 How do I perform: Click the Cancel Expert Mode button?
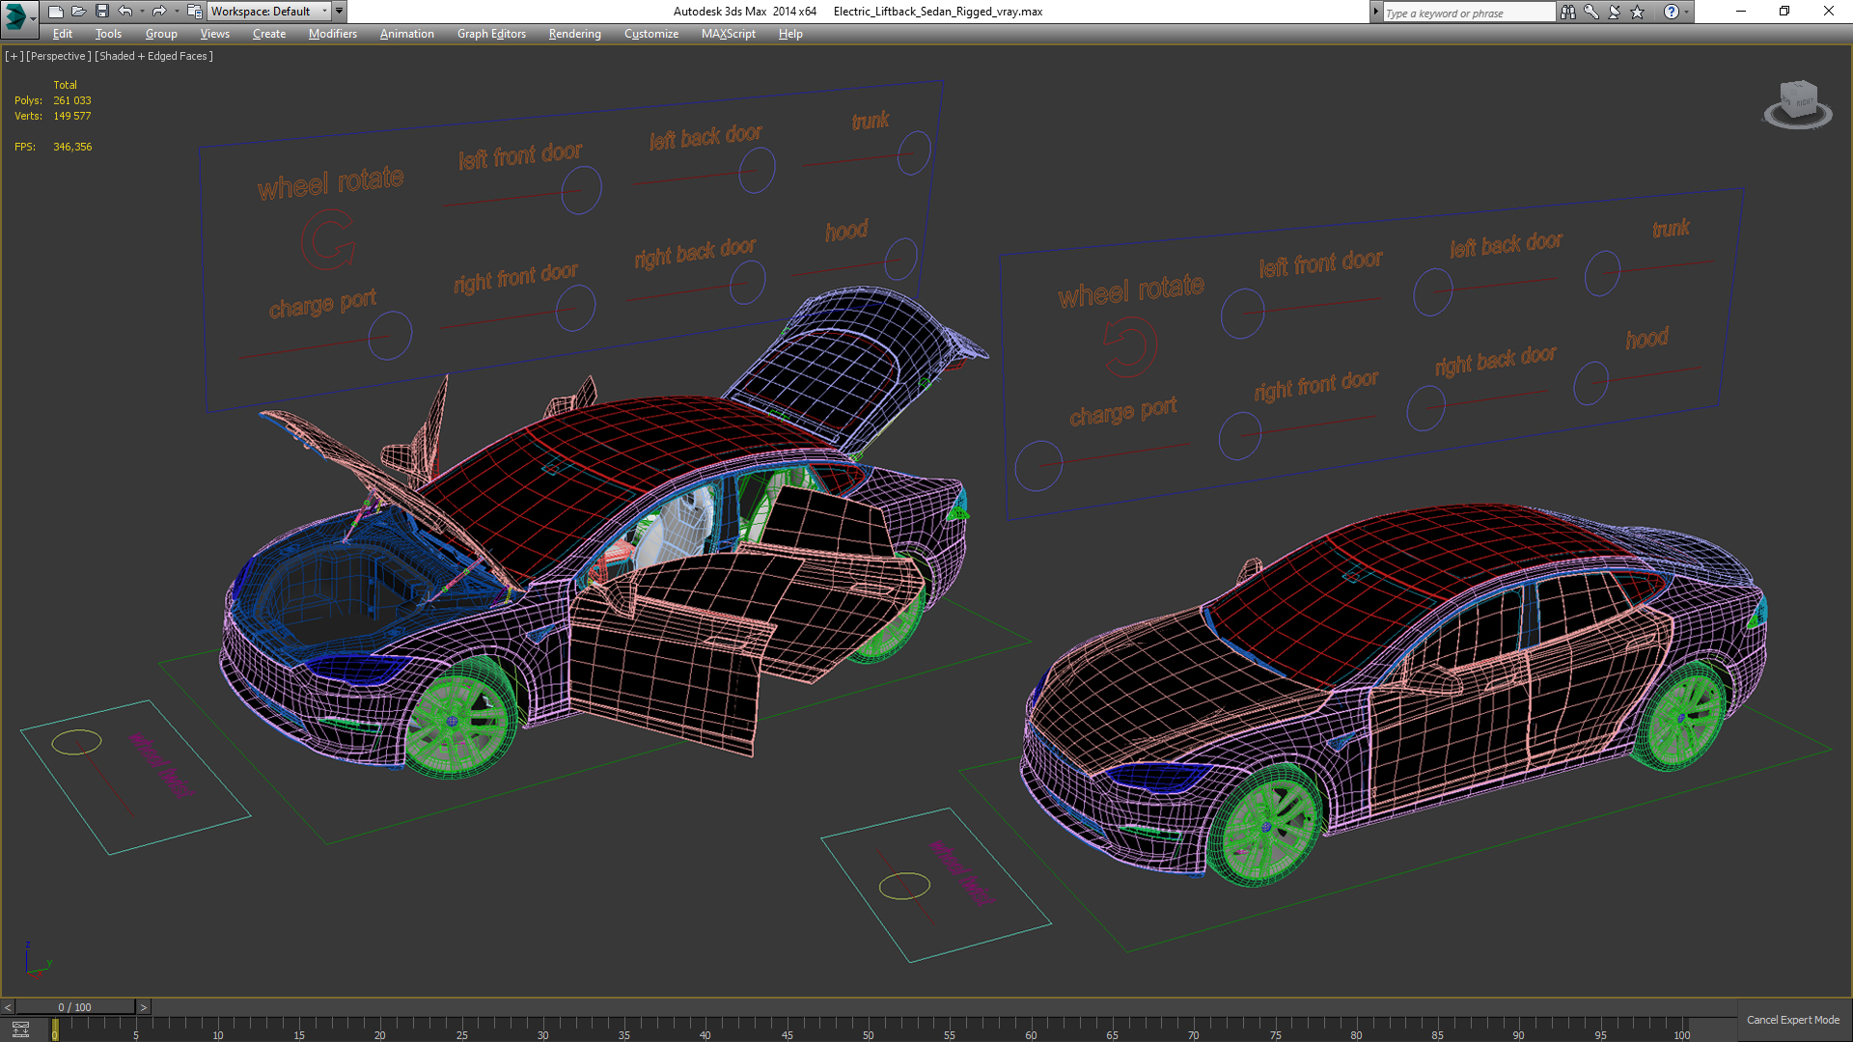pyautogui.click(x=1793, y=1020)
